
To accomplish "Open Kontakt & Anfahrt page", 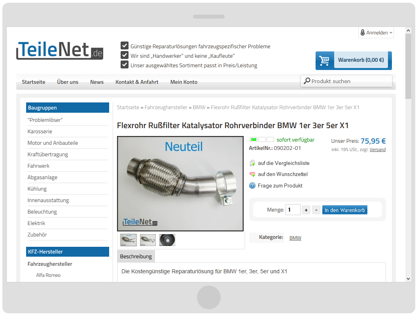I will (x=137, y=82).
